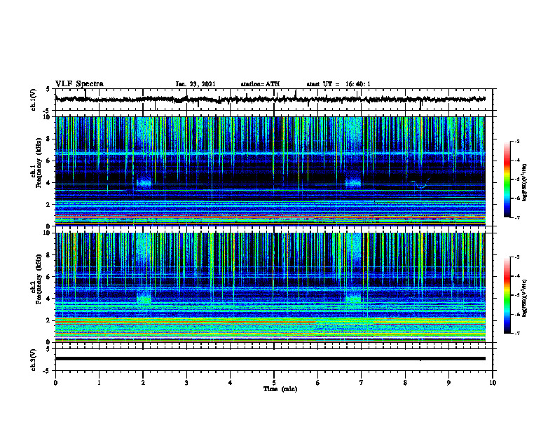Viewport: 555px width, 429px height.
Task: Click the time axis tick label "5"
Action: click(274, 383)
